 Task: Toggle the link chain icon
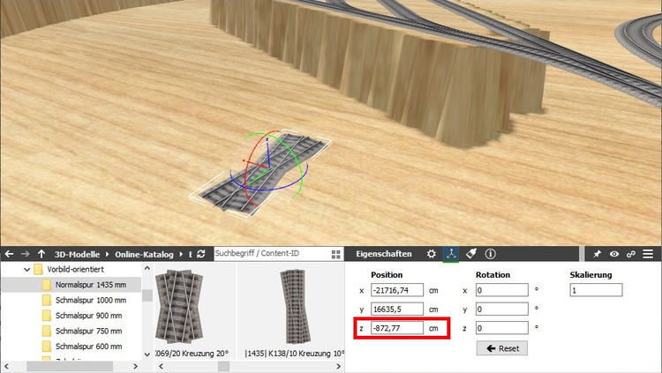[631, 254]
